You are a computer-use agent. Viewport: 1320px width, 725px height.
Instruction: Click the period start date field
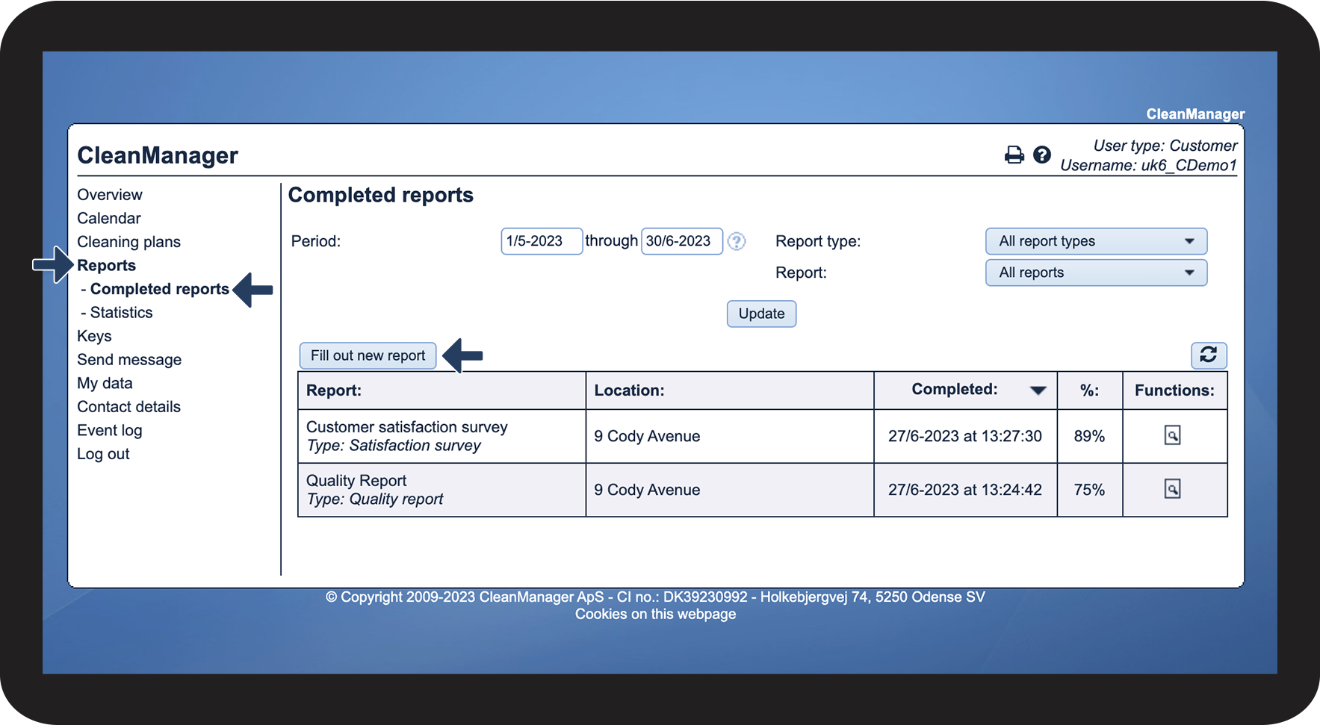(x=542, y=241)
